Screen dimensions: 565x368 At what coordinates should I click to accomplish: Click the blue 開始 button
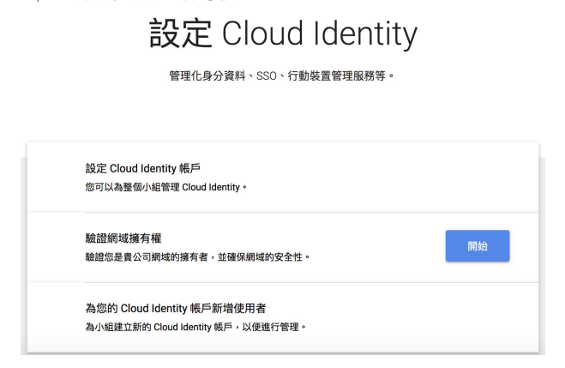coord(478,246)
